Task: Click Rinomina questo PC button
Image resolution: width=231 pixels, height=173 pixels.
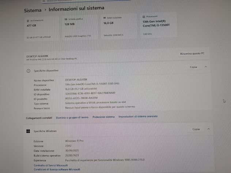Action: pyautogui.click(x=192, y=54)
